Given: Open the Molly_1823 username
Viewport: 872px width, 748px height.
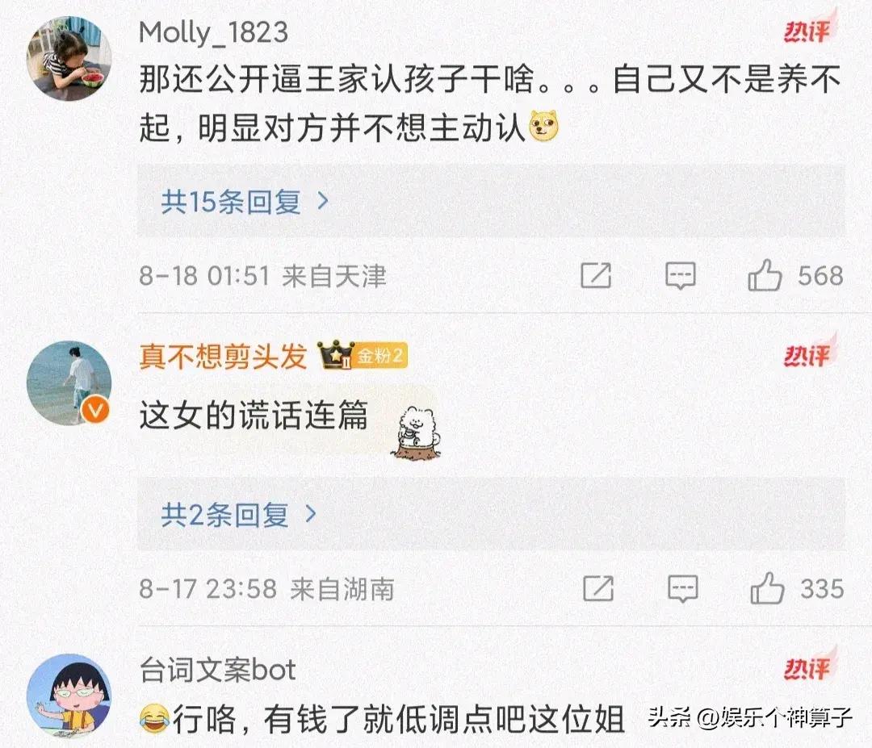Looking at the screenshot, I should [213, 32].
